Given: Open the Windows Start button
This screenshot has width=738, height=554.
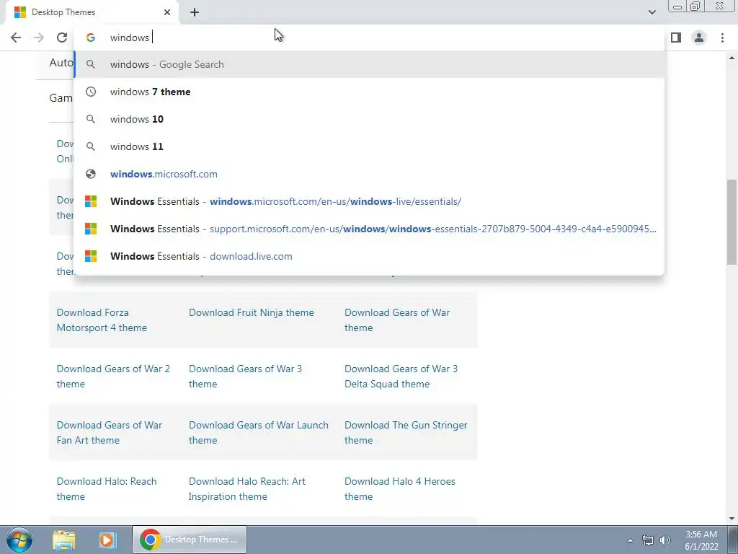Looking at the screenshot, I should [x=19, y=540].
